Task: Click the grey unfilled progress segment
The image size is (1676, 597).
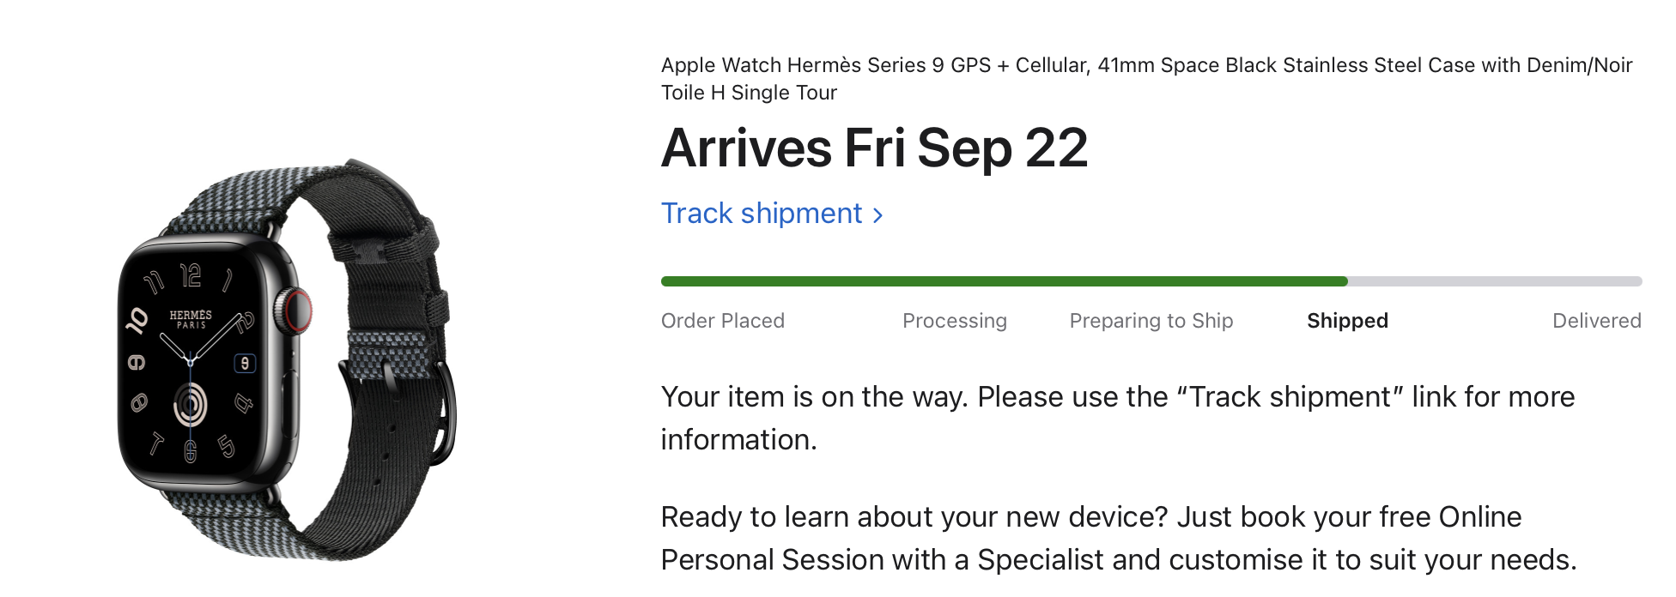Action: [1495, 281]
